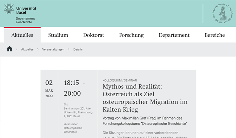The height and width of the screenshot is (138, 236).
Task: Click the Aktuelles breadcrumb link
Action: [27, 50]
